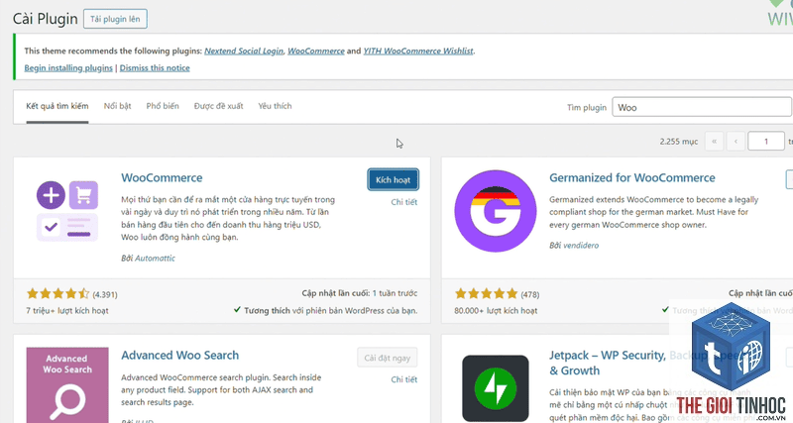Upload a plugin via Tải plugin lên

click(115, 19)
